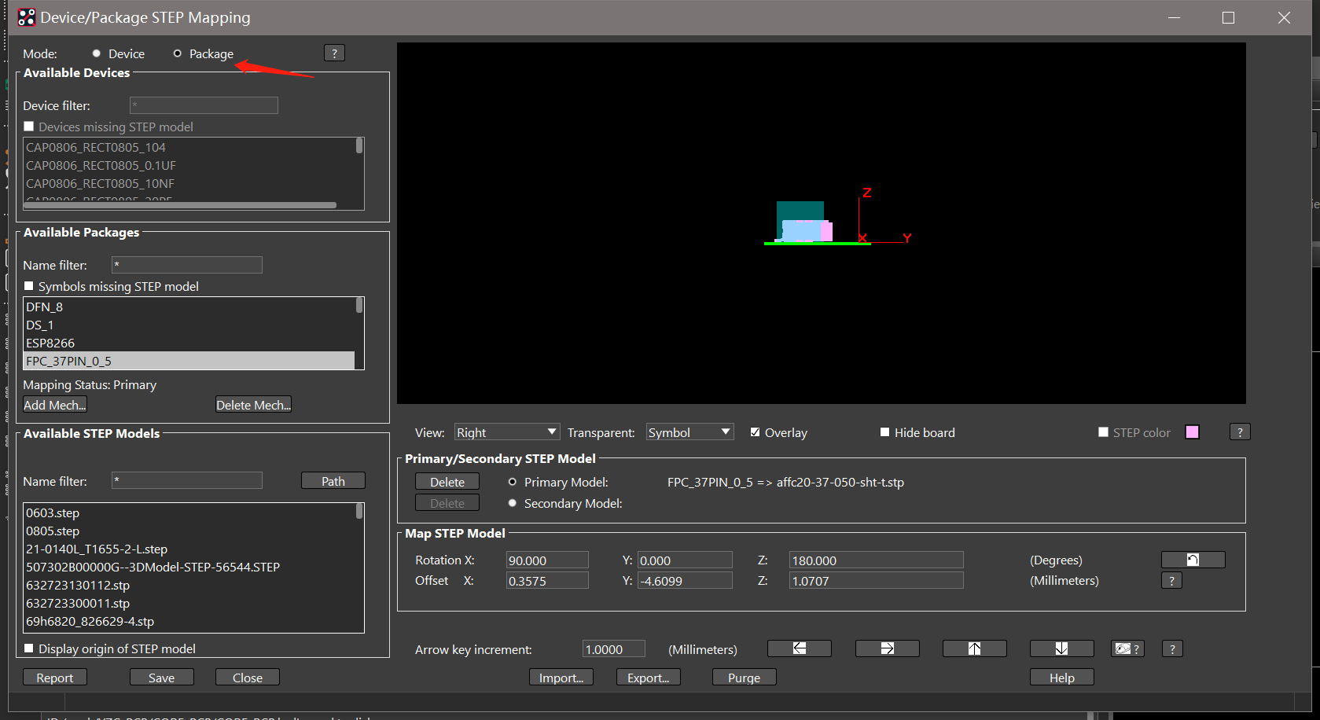Click the Import... button
This screenshot has height=720, width=1320.
(561, 678)
